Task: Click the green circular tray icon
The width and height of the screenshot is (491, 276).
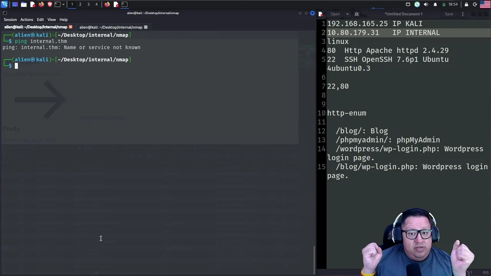Action: 417,4
